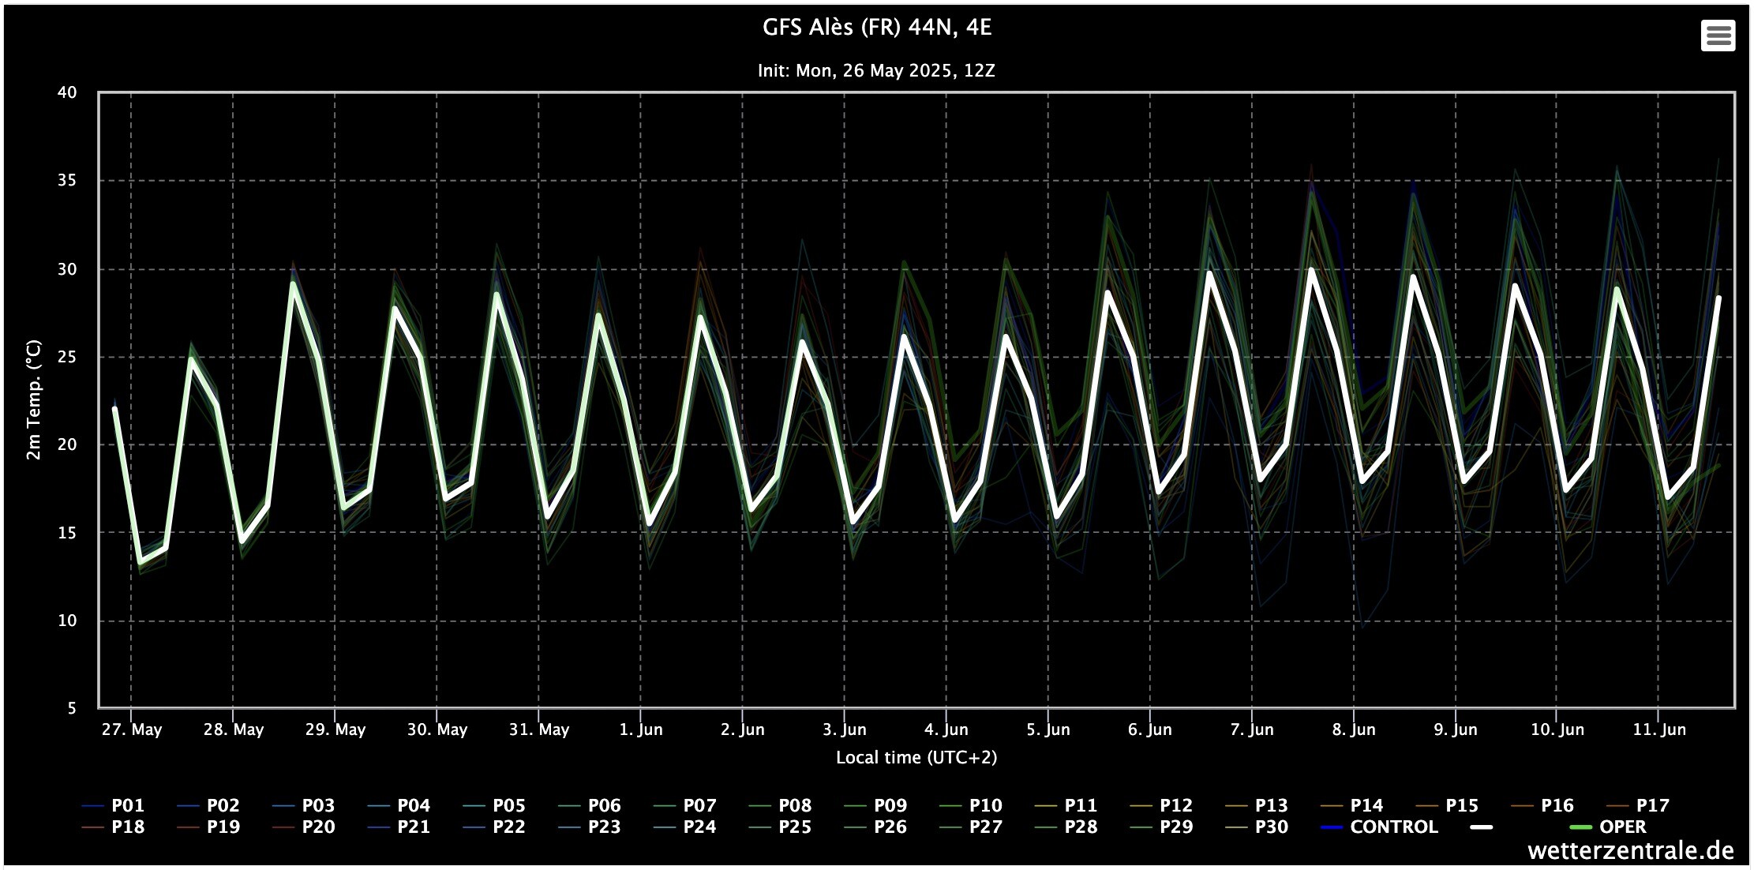Image resolution: width=1754 pixels, height=870 pixels.
Task: Toggle the P10 series legend entry
Action: 985,805
